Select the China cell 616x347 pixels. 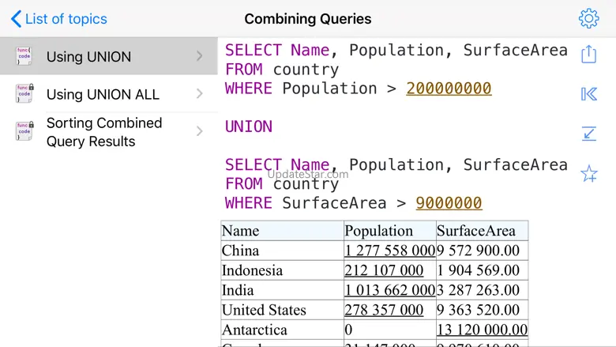click(x=282, y=251)
